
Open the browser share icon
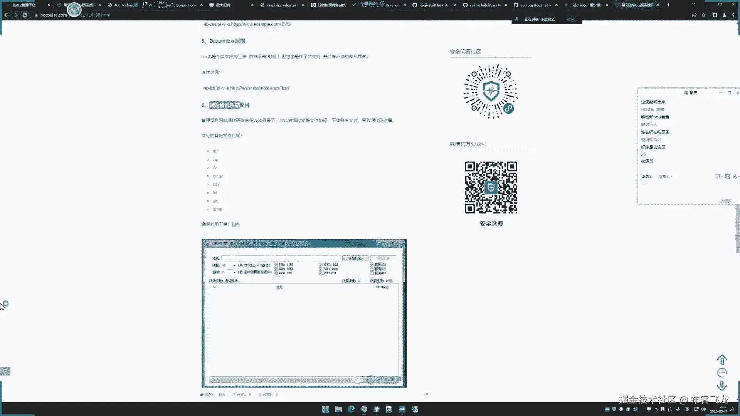click(694, 15)
